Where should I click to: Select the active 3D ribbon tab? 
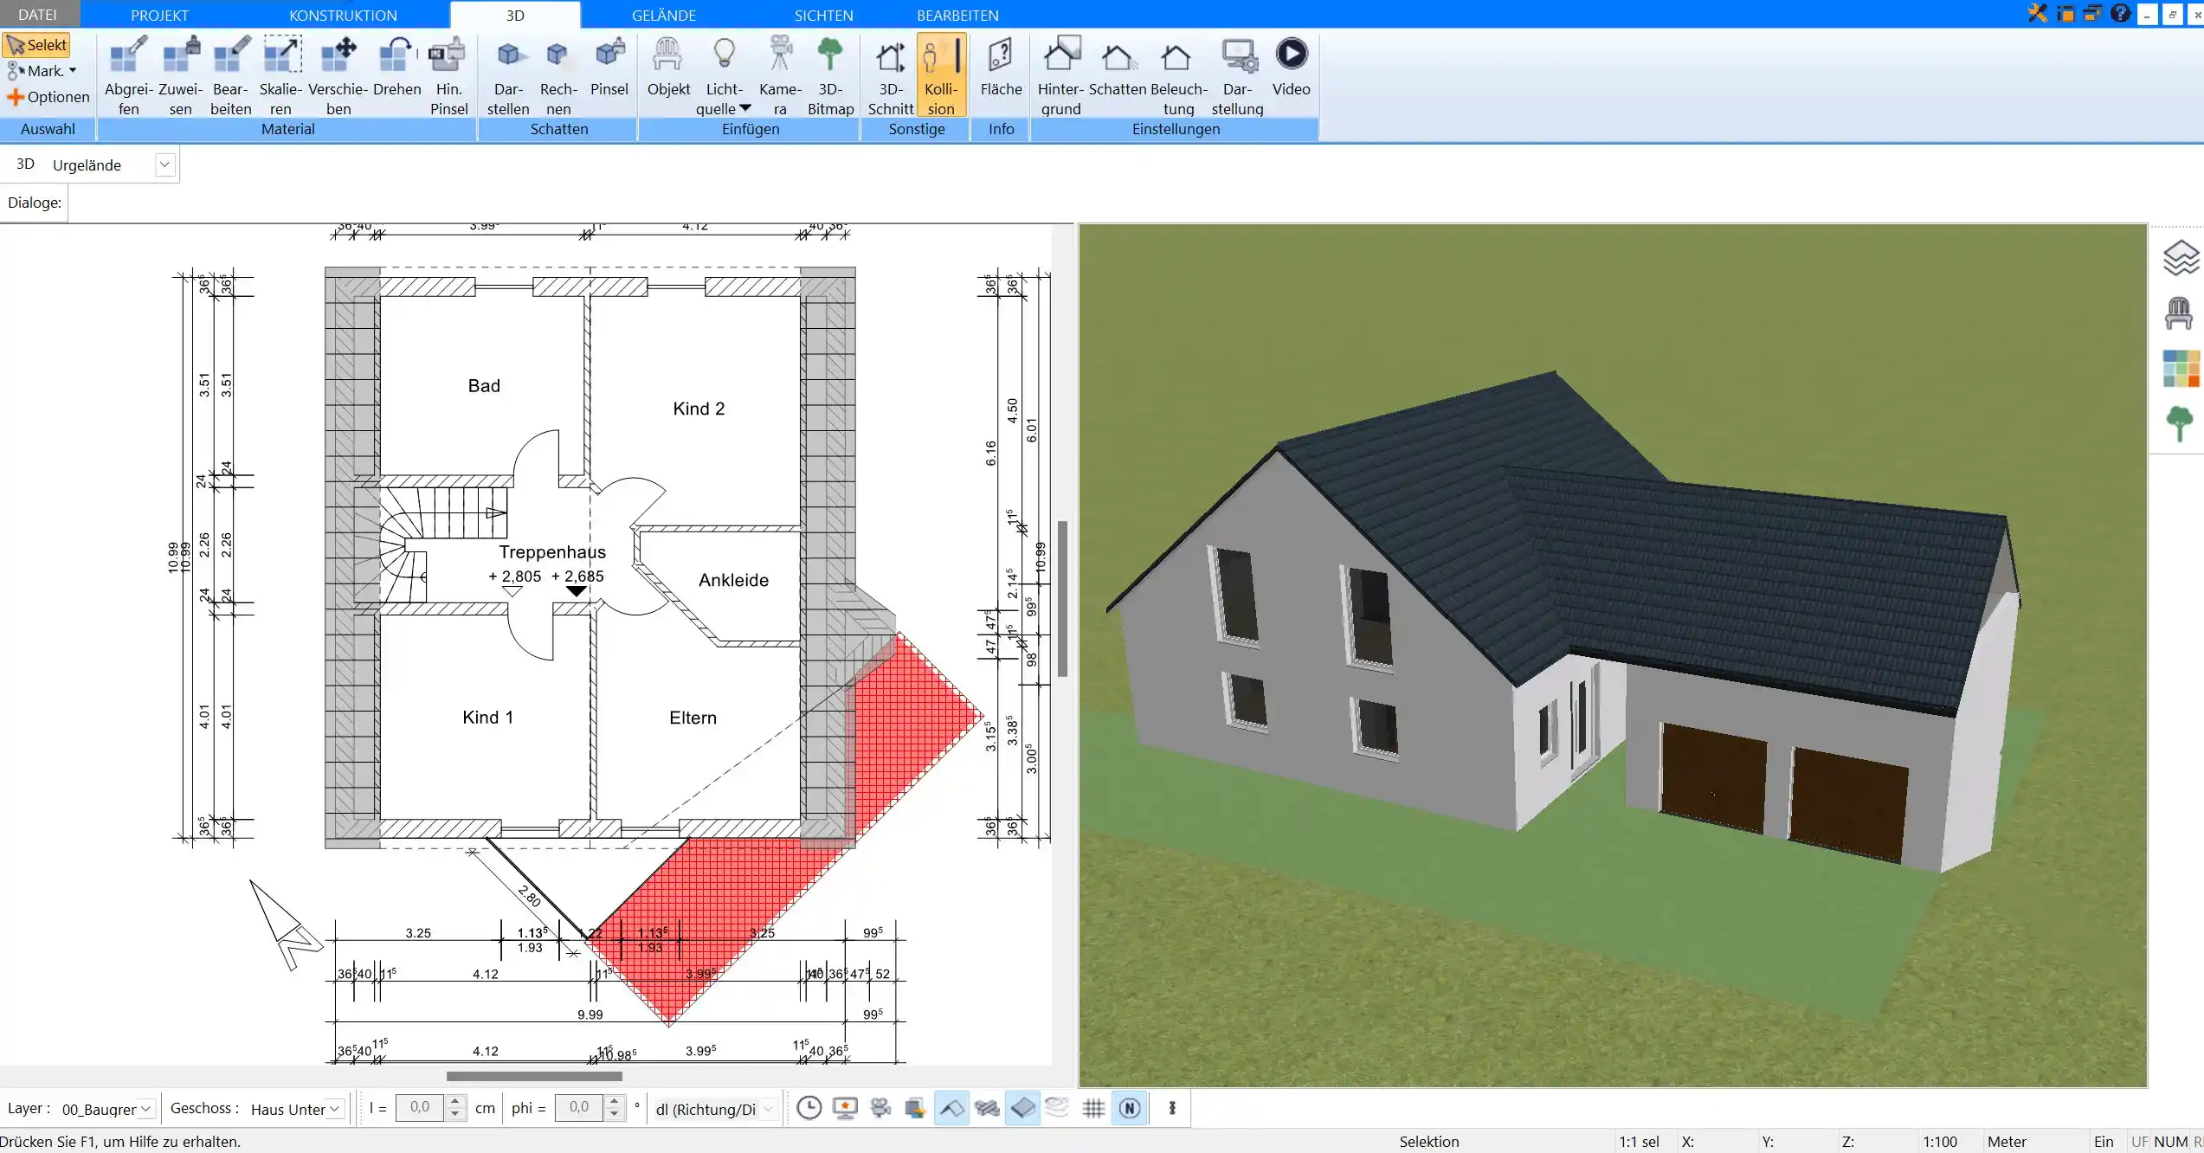click(x=515, y=15)
